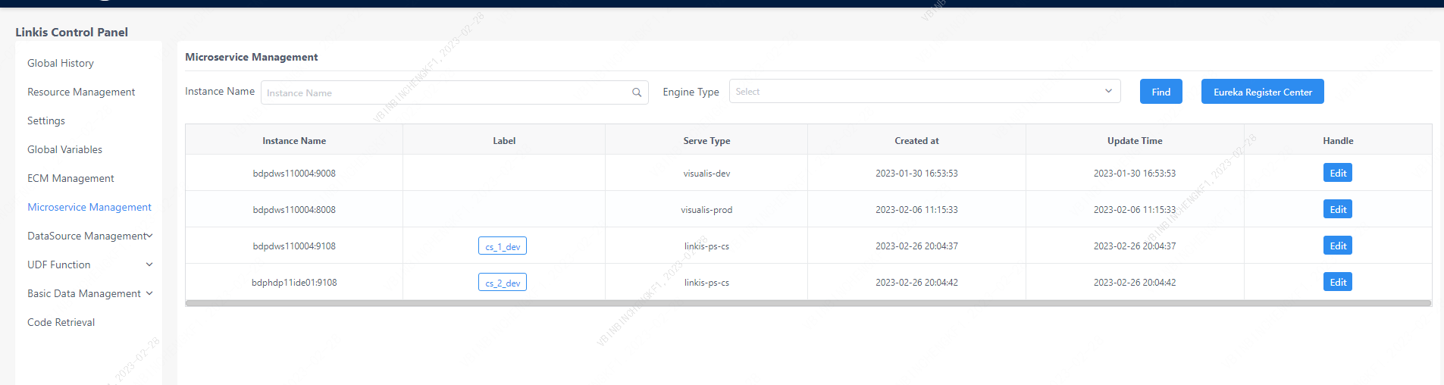
Task: Expand the UDF Function submenu
Action: [x=149, y=264]
